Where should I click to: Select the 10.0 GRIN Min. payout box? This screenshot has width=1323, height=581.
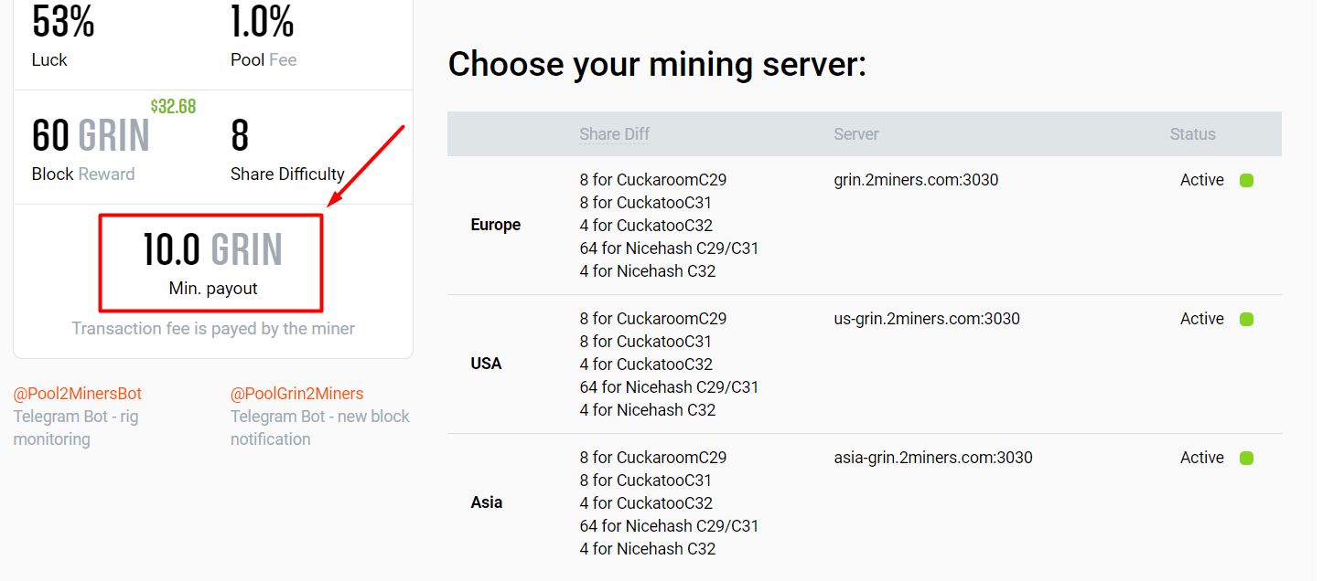pyautogui.click(x=210, y=262)
